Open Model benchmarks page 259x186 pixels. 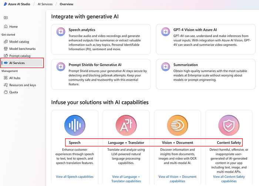(x=22, y=49)
